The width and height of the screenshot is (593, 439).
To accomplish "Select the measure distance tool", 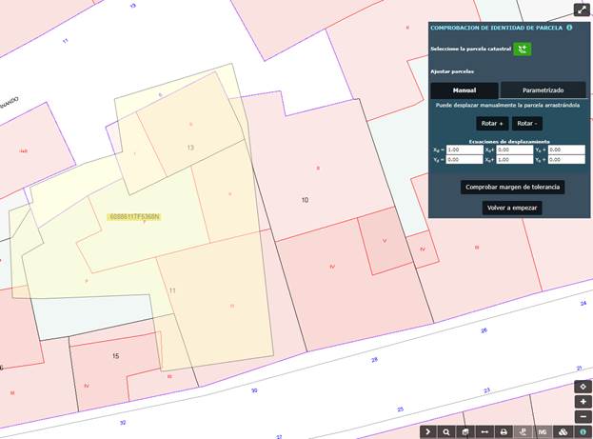I will tap(484, 432).
